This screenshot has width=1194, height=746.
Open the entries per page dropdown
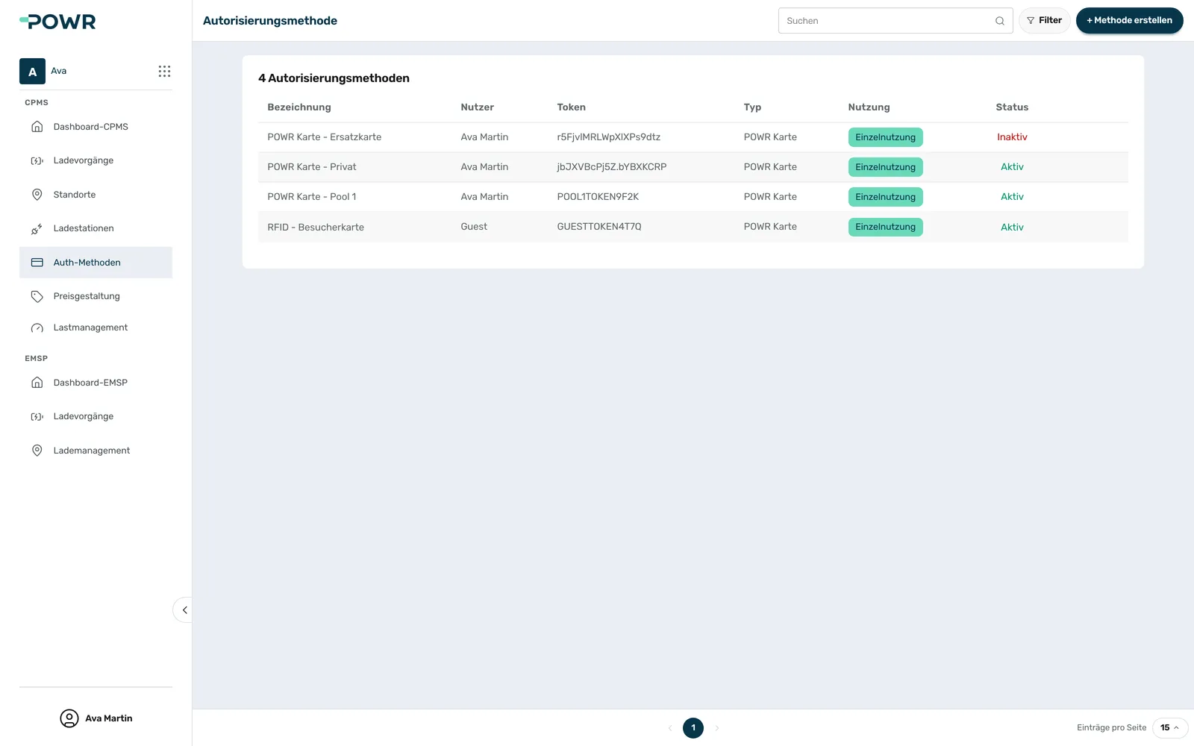click(x=1170, y=727)
